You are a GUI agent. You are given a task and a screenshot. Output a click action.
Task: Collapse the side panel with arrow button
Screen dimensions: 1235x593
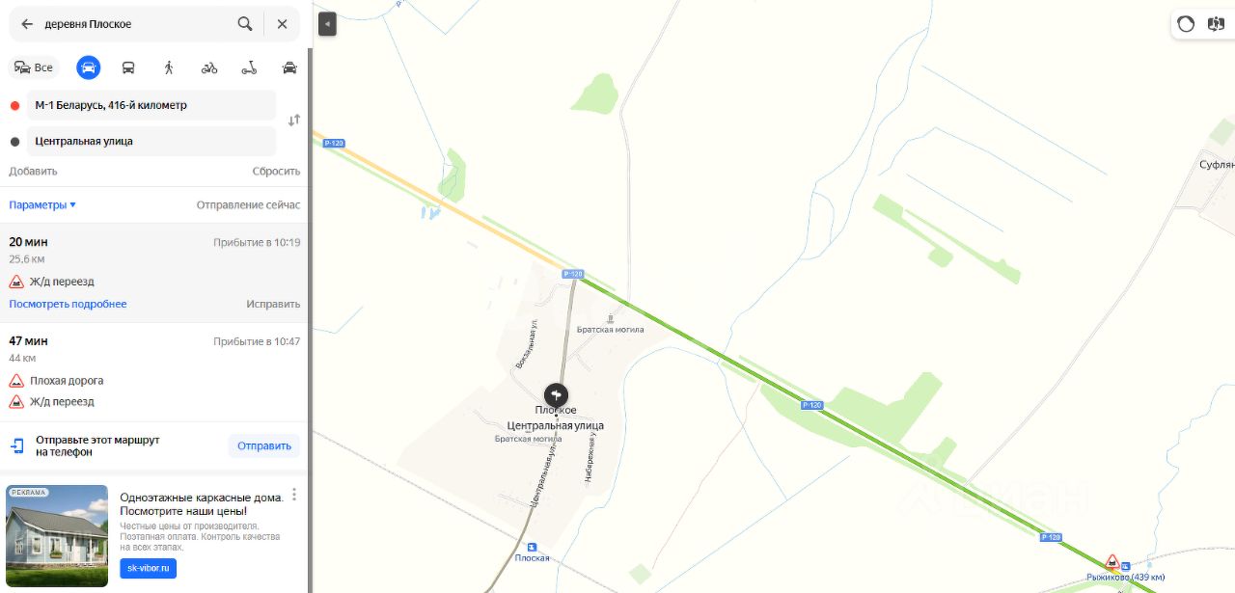coord(327,24)
